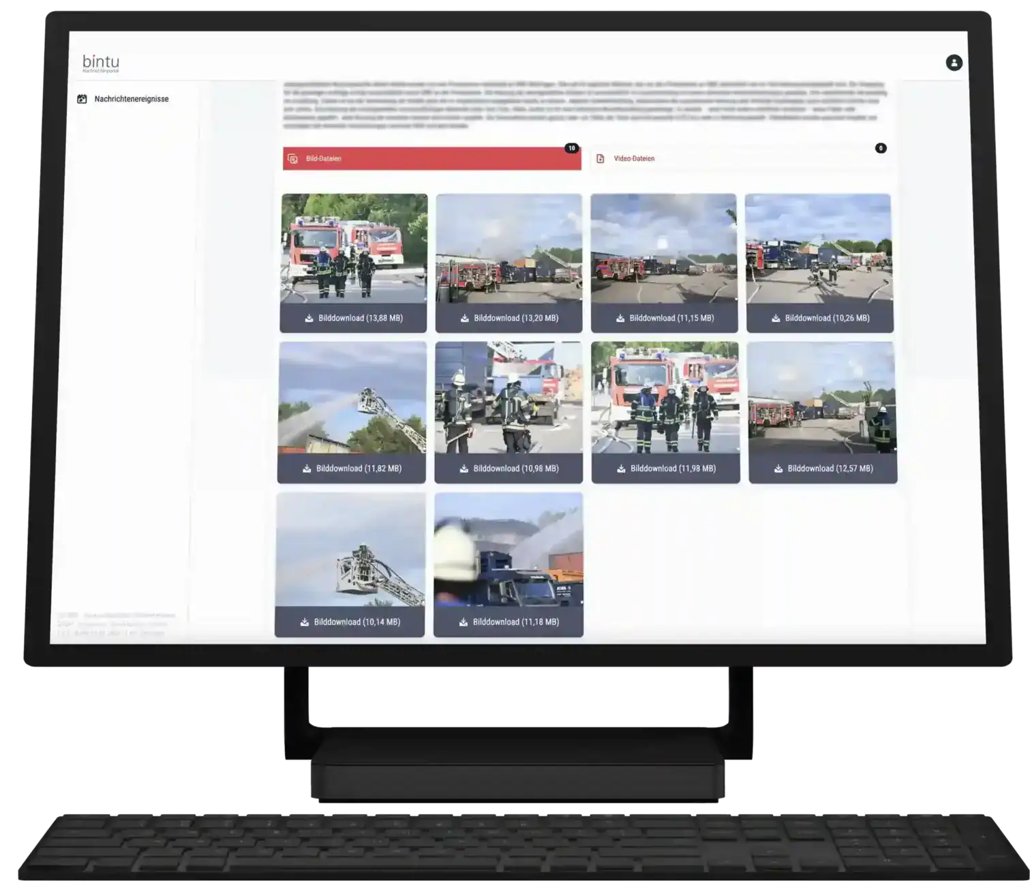Download the 11,98 MB image

[x=666, y=468]
